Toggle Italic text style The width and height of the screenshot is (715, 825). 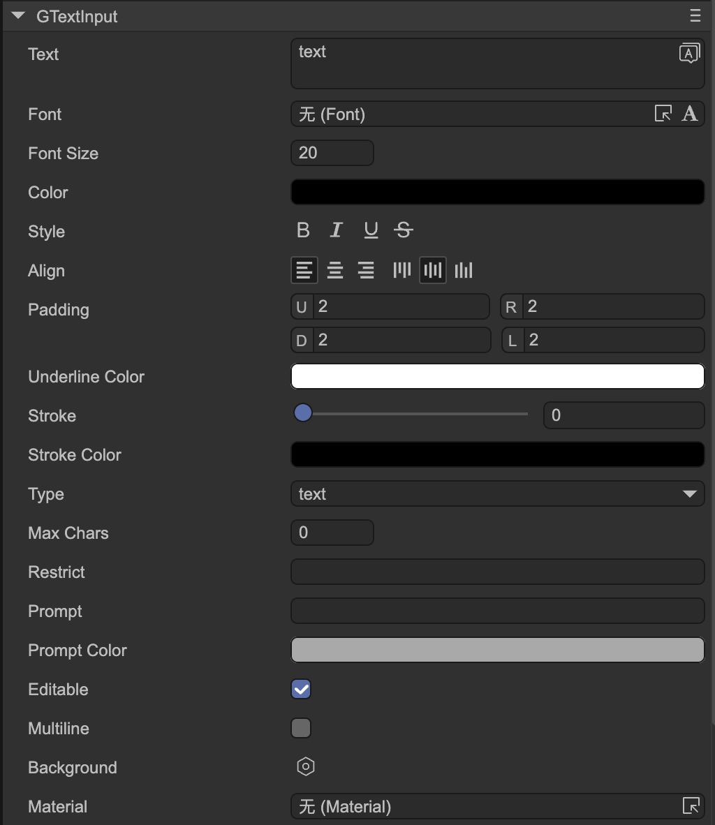pyautogui.click(x=337, y=230)
